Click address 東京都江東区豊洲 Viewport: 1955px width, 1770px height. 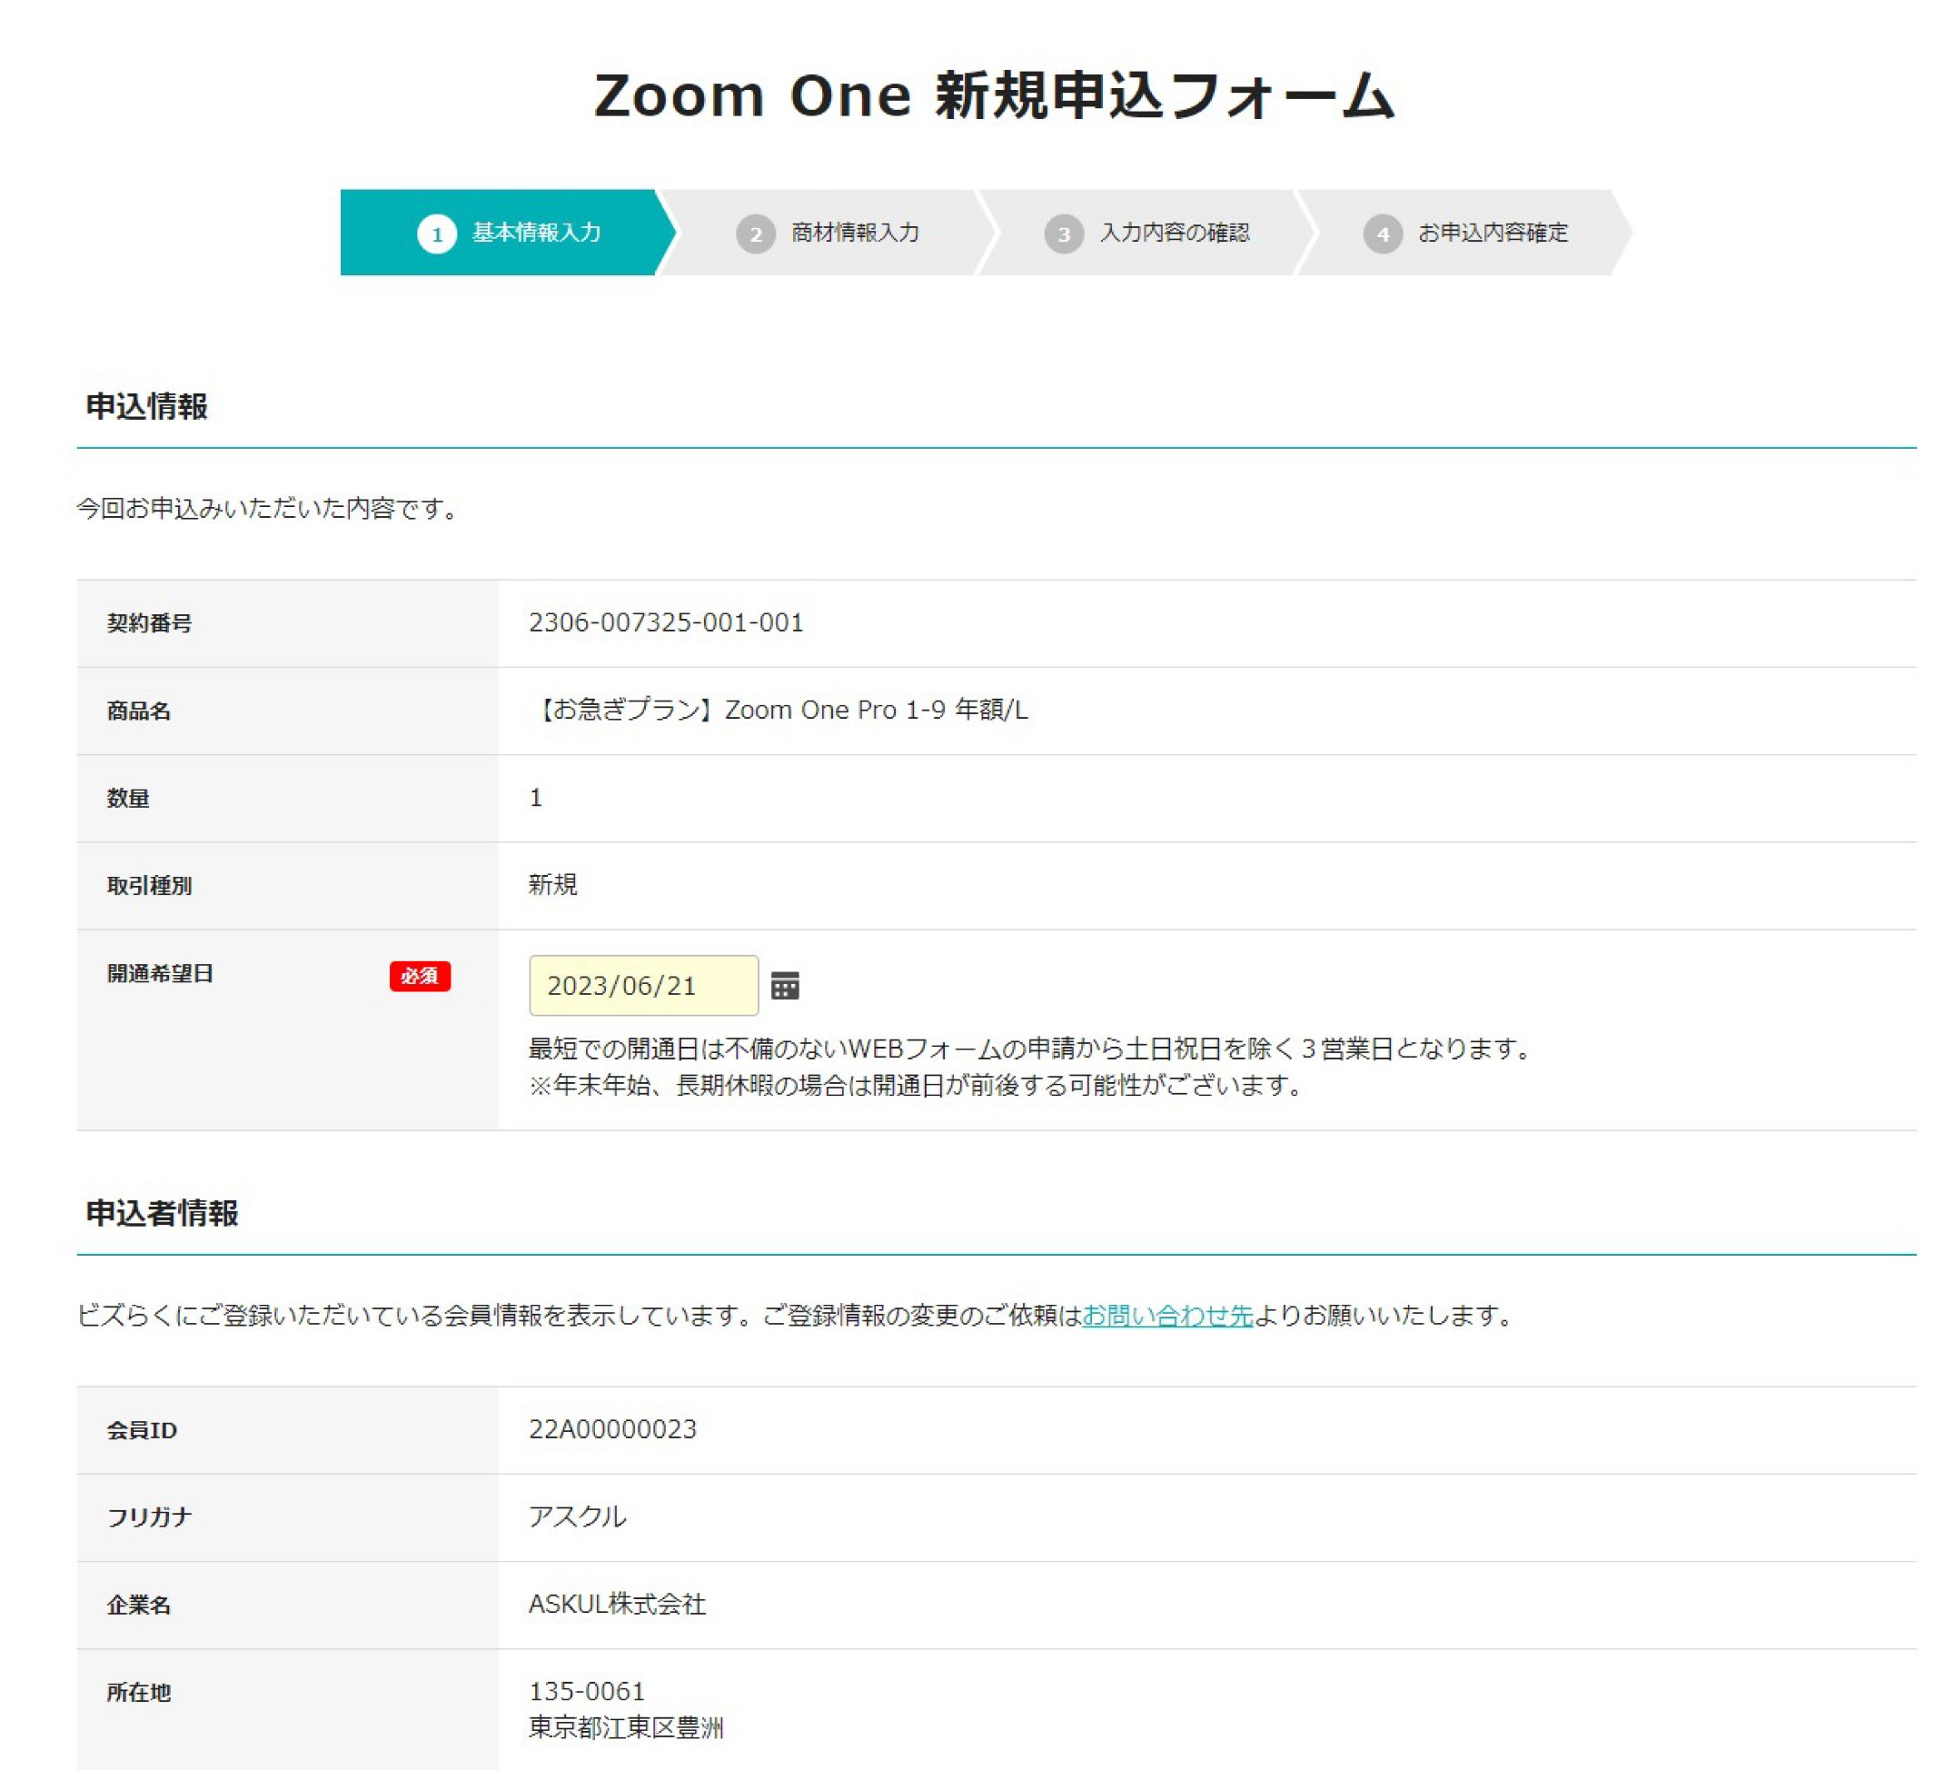click(626, 1727)
